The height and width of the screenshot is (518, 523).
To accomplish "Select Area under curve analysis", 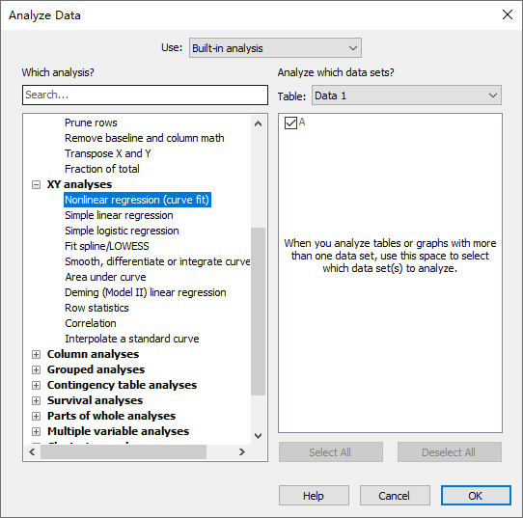I will point(105,277).
